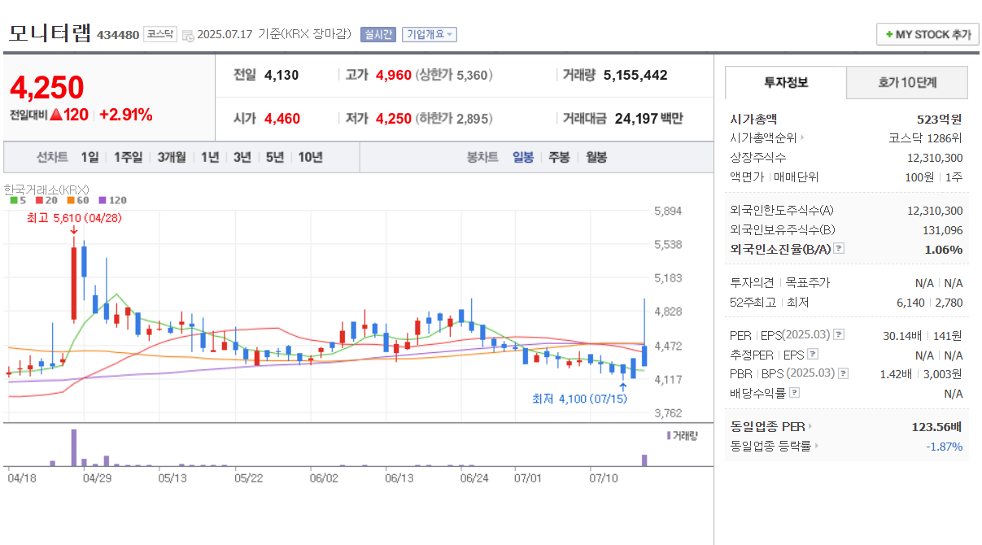Screen dimensions: 982x545
Task: Select the 주봉 candle chart
Action: click(559, 157)
